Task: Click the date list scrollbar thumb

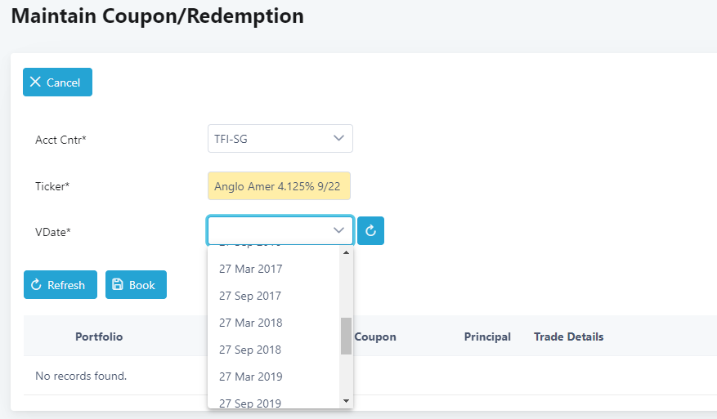Action: pos(346,336)
